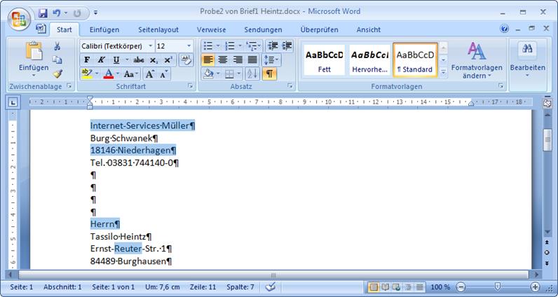Expand the line spacing dropdown
The width and height of the screenshot is (558, 297).
tap(272, 60)
